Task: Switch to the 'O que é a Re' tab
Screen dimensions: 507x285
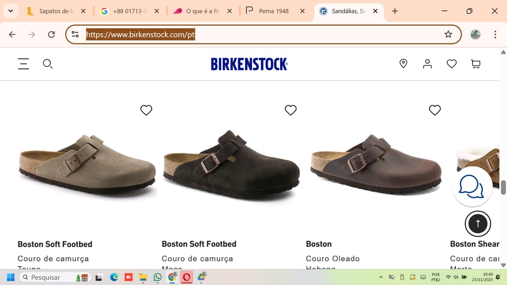Action: (x=203, y=11)
